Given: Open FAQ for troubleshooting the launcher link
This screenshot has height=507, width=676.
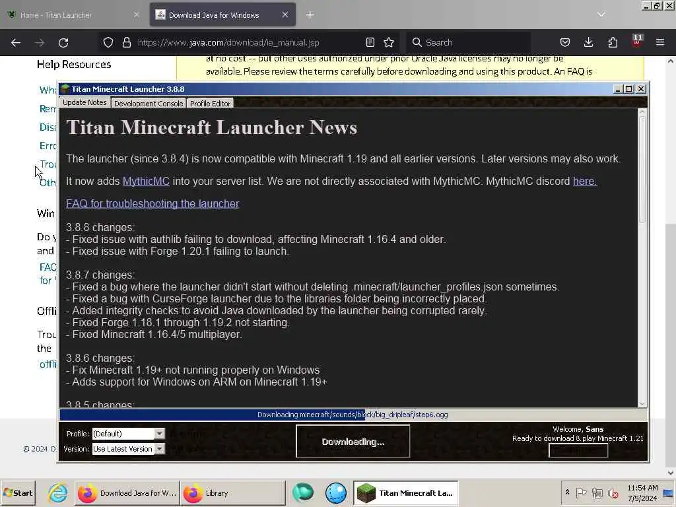Looking at the screenshot, I should 152,203.
